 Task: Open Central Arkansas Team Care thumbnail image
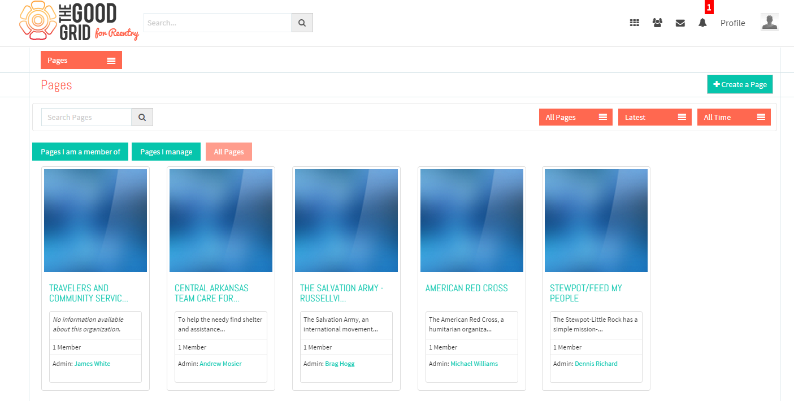pyautogui.click(x=221, y=221)
